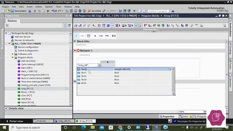Select Add new device
Screen dimensions: 233x131
[22, 37]
